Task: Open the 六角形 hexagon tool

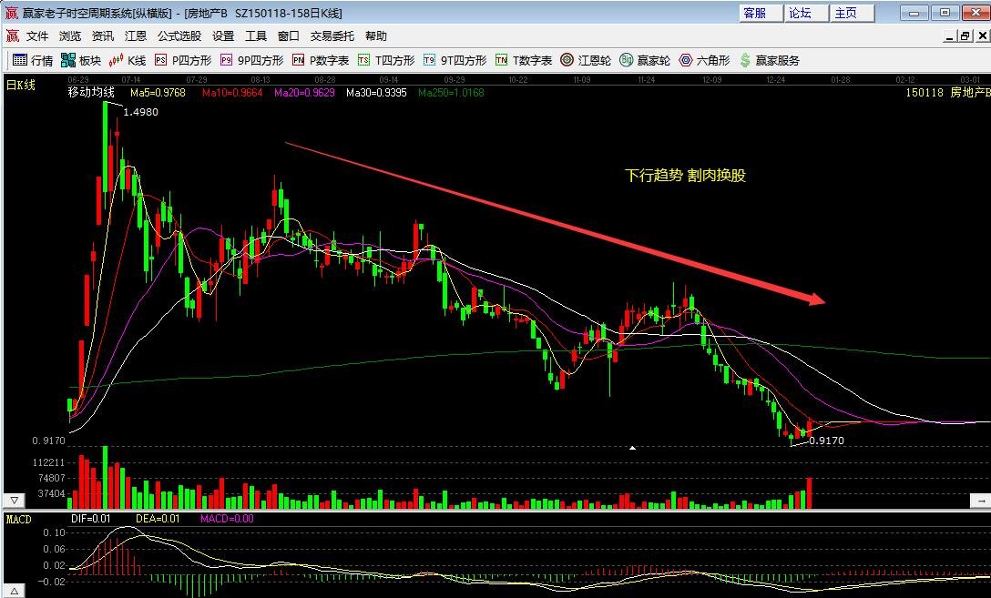Action: pyautogui.click(x=705, y=61)
